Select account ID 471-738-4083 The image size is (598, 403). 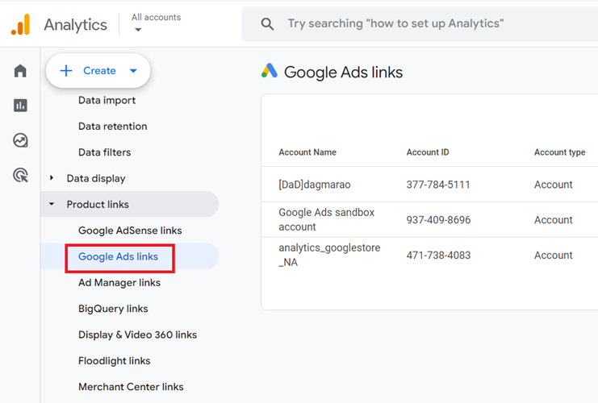click(438, 256)
